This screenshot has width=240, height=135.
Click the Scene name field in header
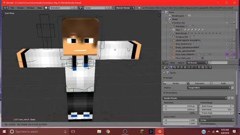point(94,8)
